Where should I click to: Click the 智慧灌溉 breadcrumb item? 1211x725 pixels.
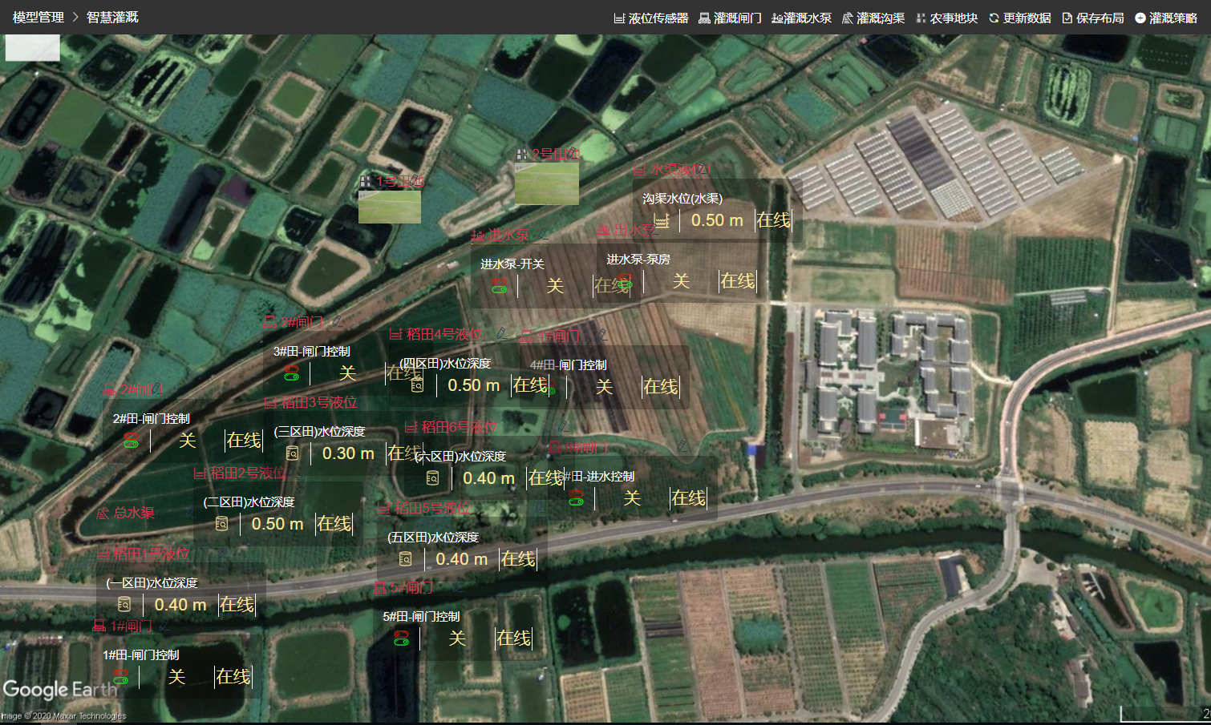[x=112, y=17]
